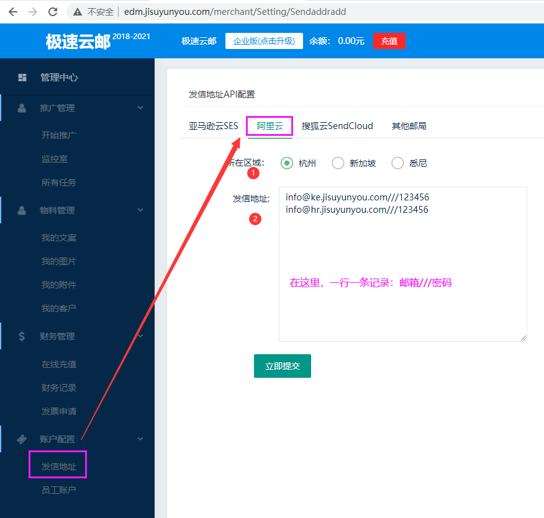Open 发信地址 menu item
Screen dimensions: 544x518
click(x=59, y=467)
